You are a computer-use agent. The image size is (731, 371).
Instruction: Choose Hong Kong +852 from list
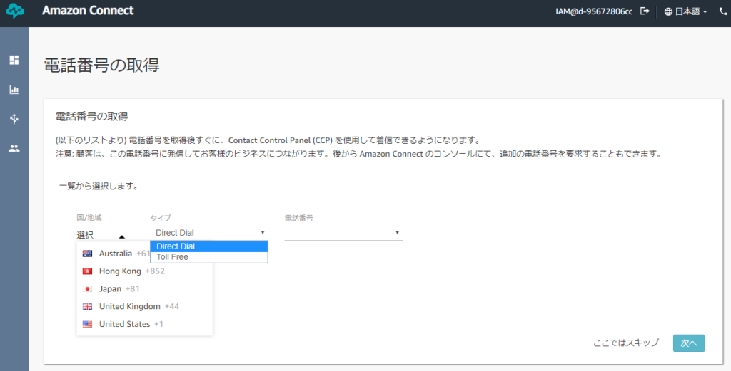click(x=144, y=271)
